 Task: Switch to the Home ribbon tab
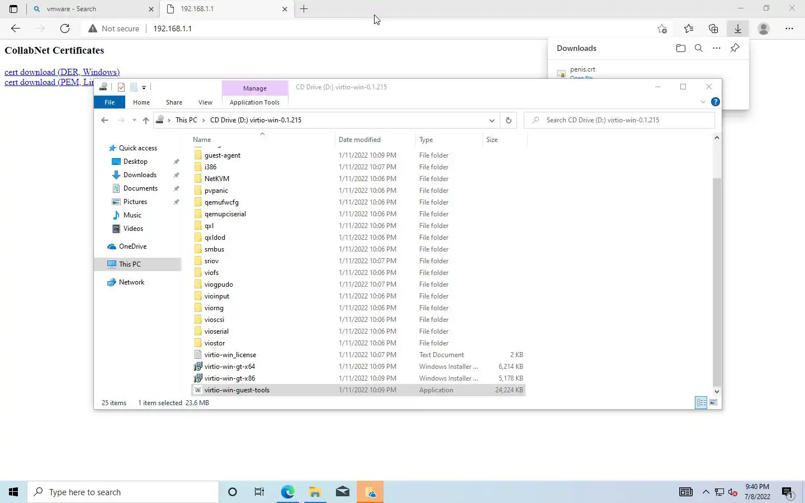click(x=141, y=102)
